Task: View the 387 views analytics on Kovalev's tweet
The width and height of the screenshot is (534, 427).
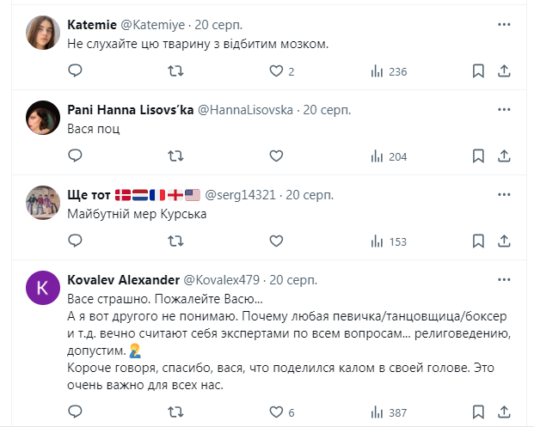Action: (x=389, y=412)
